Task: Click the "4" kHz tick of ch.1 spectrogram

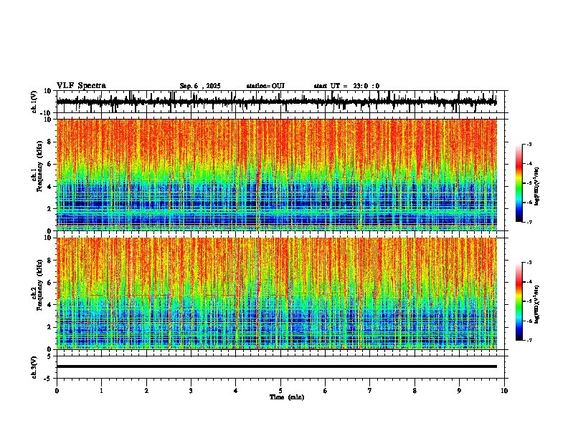Action: tap(50, 187)
